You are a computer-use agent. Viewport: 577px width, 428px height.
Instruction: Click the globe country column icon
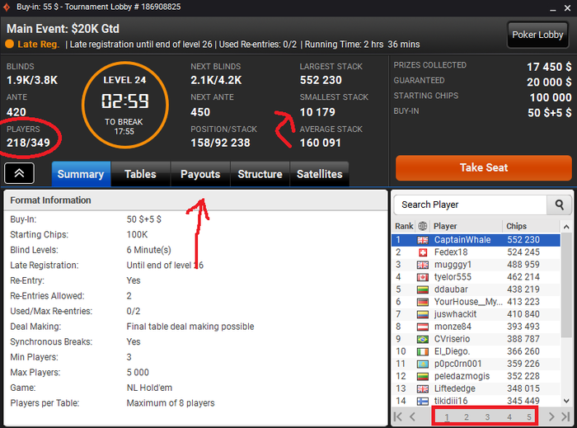pyautogui.click(x=423, y=226)
